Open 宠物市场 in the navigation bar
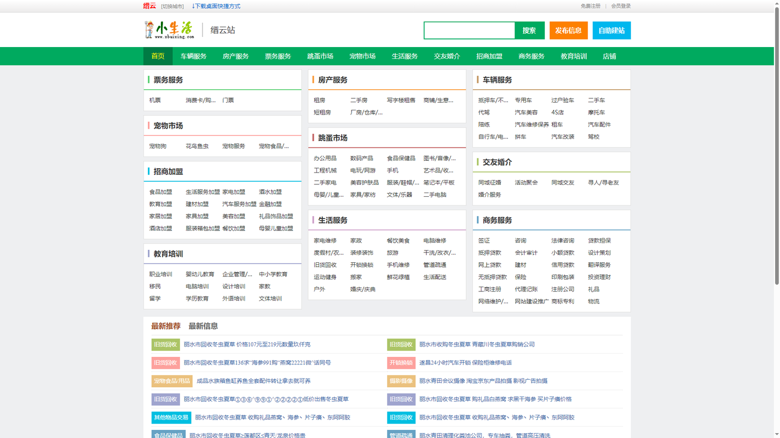780x438 pixels. [x=362, y=56]
